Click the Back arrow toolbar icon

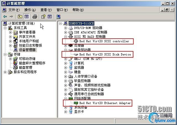pos(5,17)
